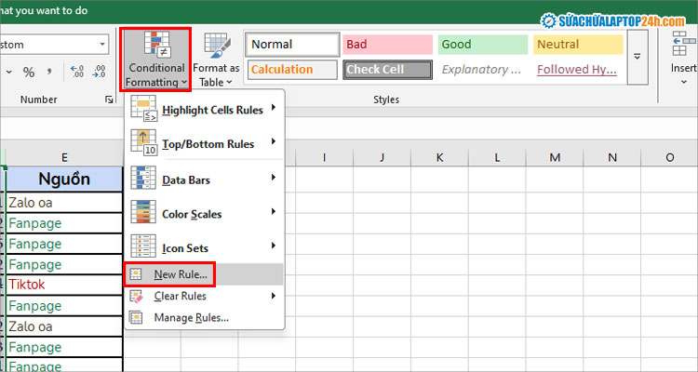Click the Decrease Decimal icon
This screenshot has height=372, width=698.
point(101,72)
